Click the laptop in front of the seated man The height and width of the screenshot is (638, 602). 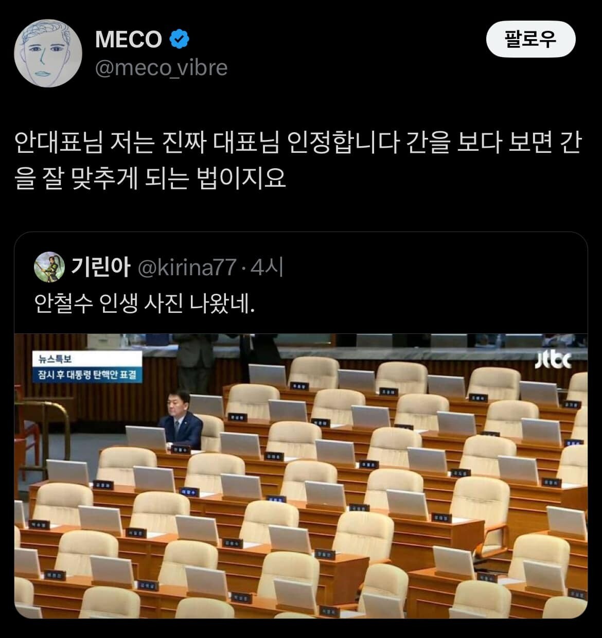click(x=147, y=438)
